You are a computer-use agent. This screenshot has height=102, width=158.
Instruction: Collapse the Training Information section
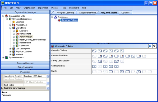[x=2, y=88]
